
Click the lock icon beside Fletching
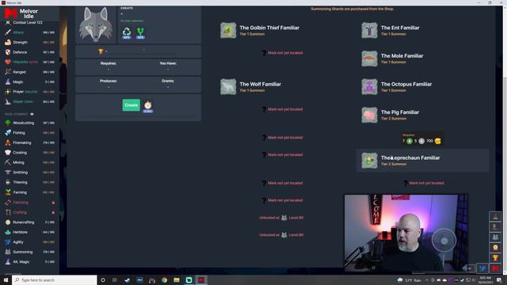coord(53,203)
